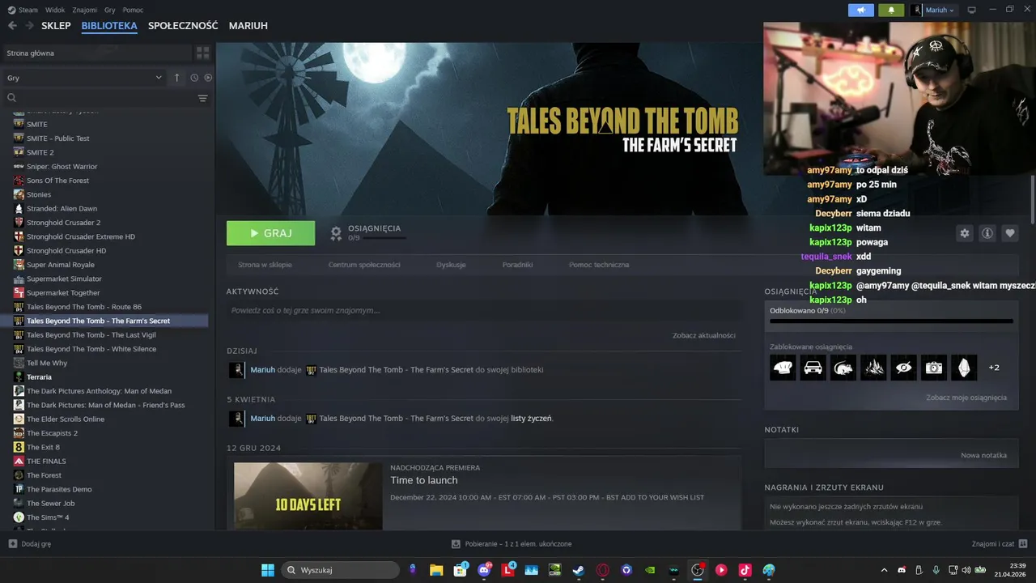The image size is (1036, 583).
Task: Toggle the ready-to-play filter icon
Action: tap(208, 78)
